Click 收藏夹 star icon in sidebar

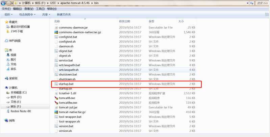click(x=7, y=22)
